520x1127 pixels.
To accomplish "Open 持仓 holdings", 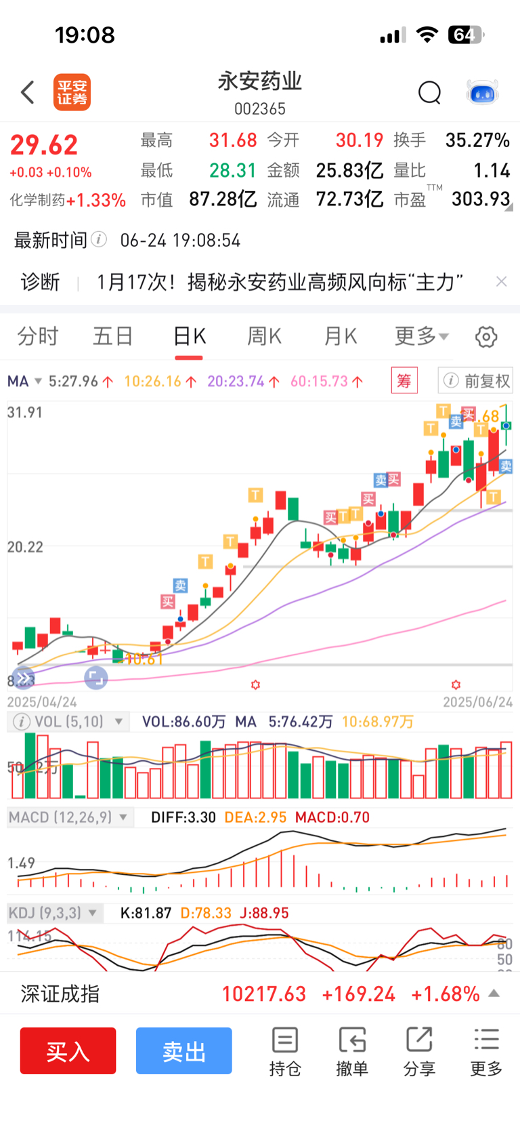I will pos(285,1052).
